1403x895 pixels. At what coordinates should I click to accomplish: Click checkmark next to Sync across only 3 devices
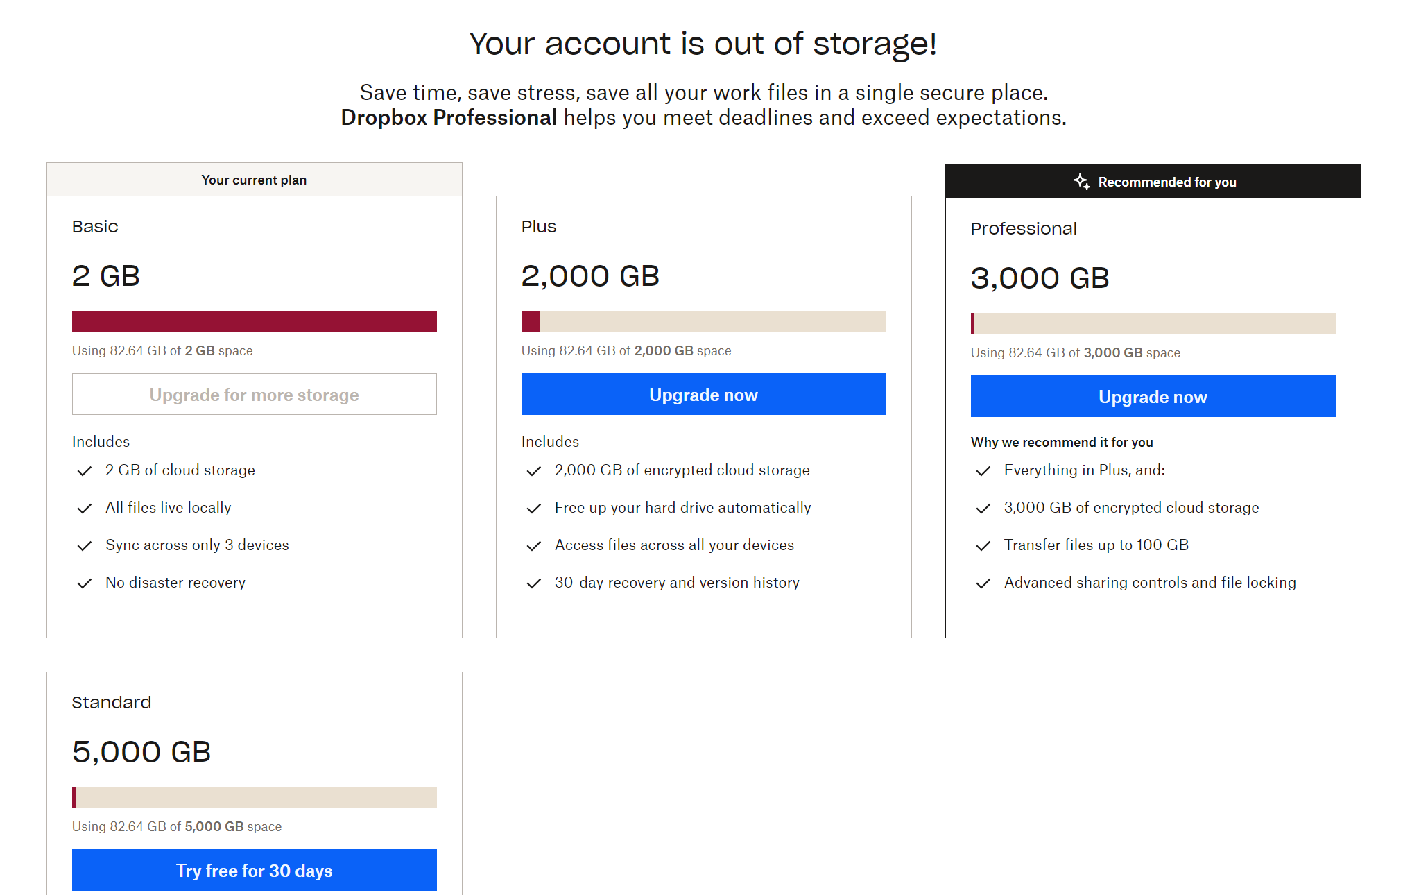coord(85,546)
